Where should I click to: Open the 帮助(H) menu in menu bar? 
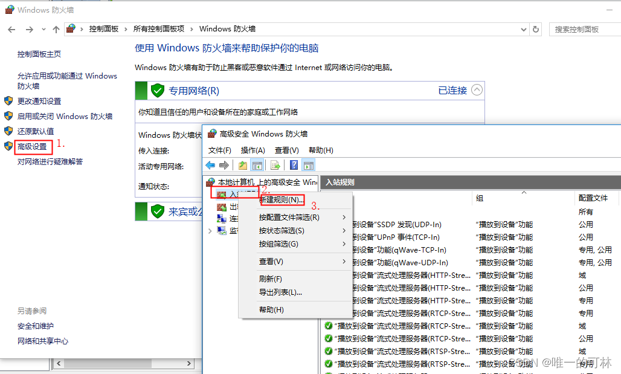click(321, 150)
